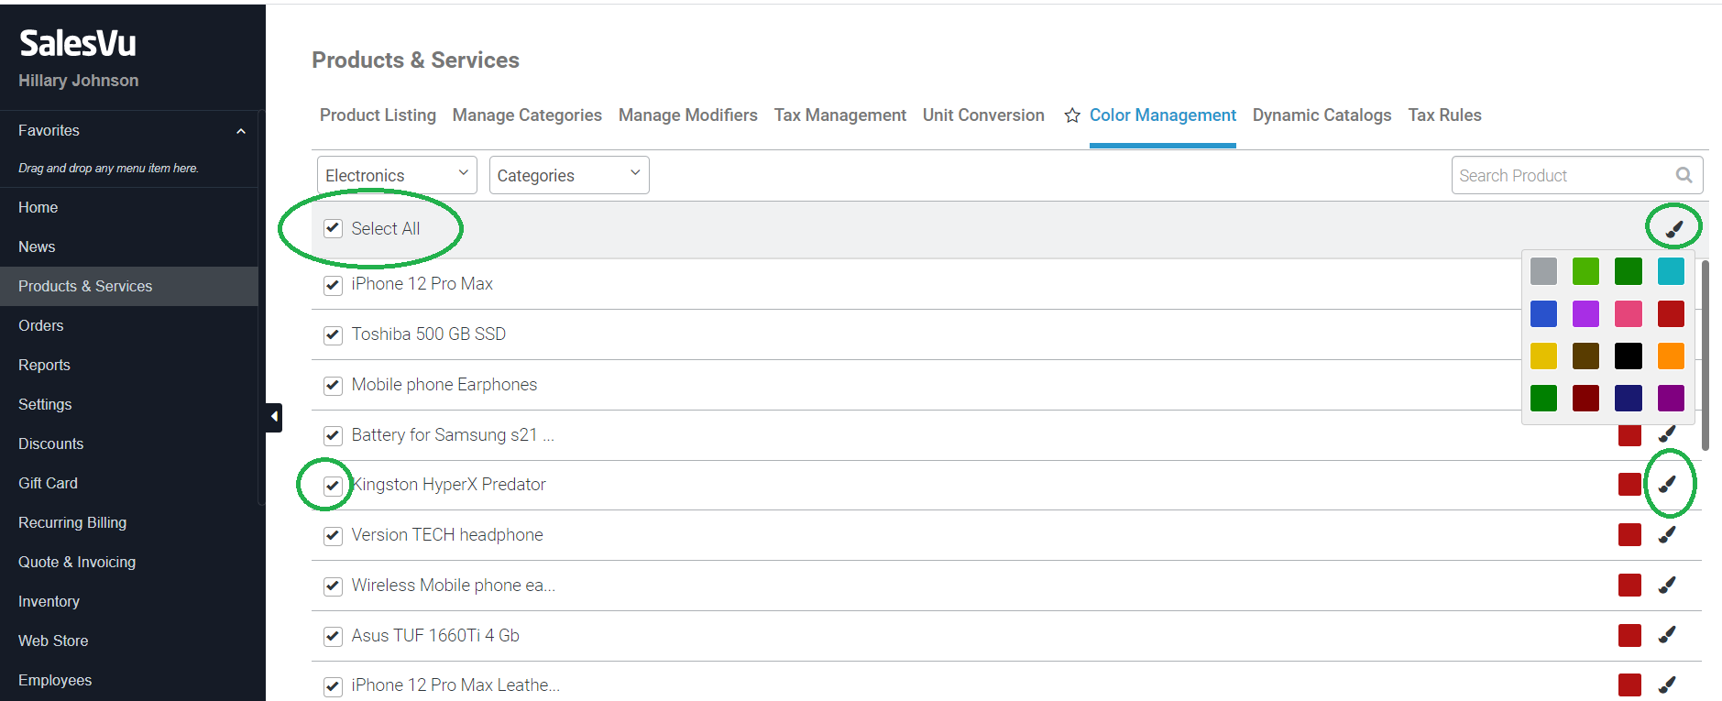The width and height of the screenshot is (1722, 701).
Task: Click paintbrush icon for Kingston HyperX Predator
Action: (x=1667, y=484)
